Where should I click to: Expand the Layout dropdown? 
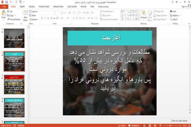(x=33, y=11)
